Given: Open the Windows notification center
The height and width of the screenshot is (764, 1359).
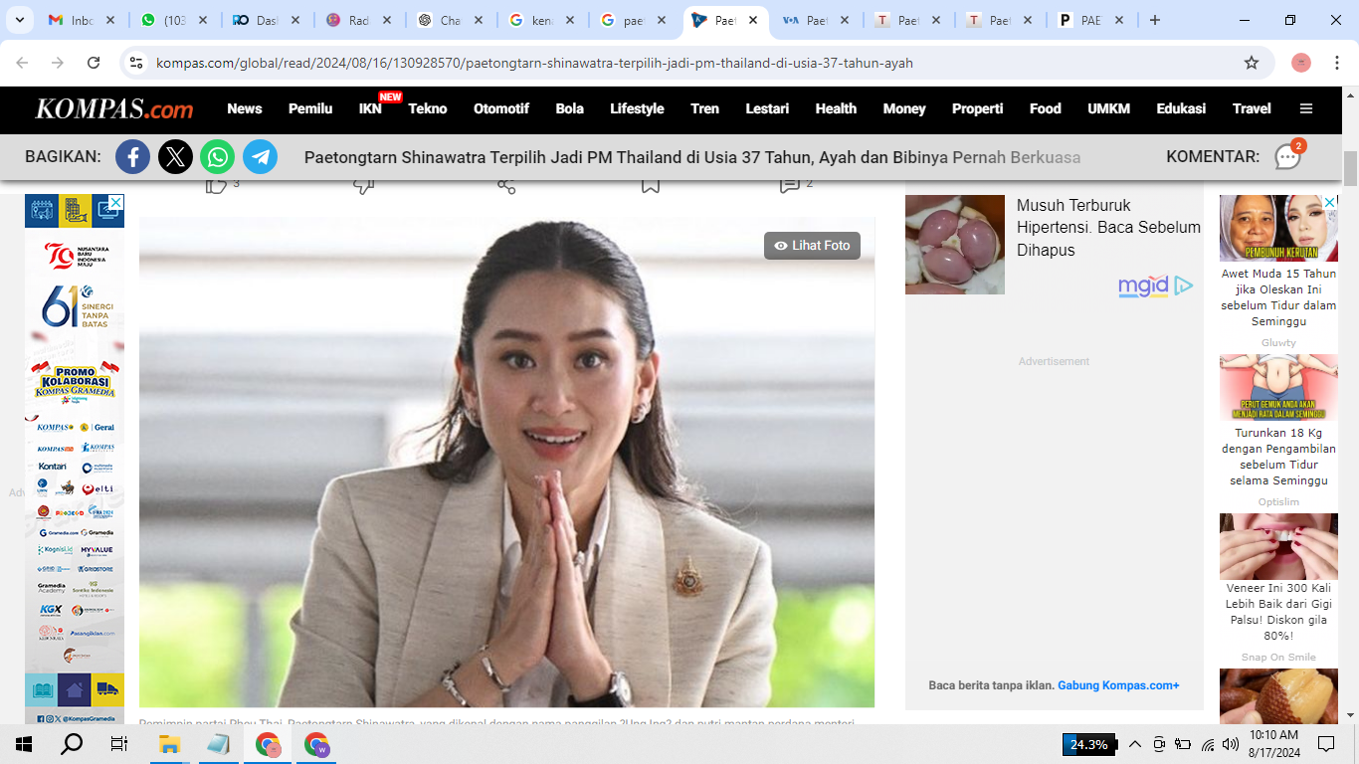Looking at the screenshot, I should (1326, 744).
